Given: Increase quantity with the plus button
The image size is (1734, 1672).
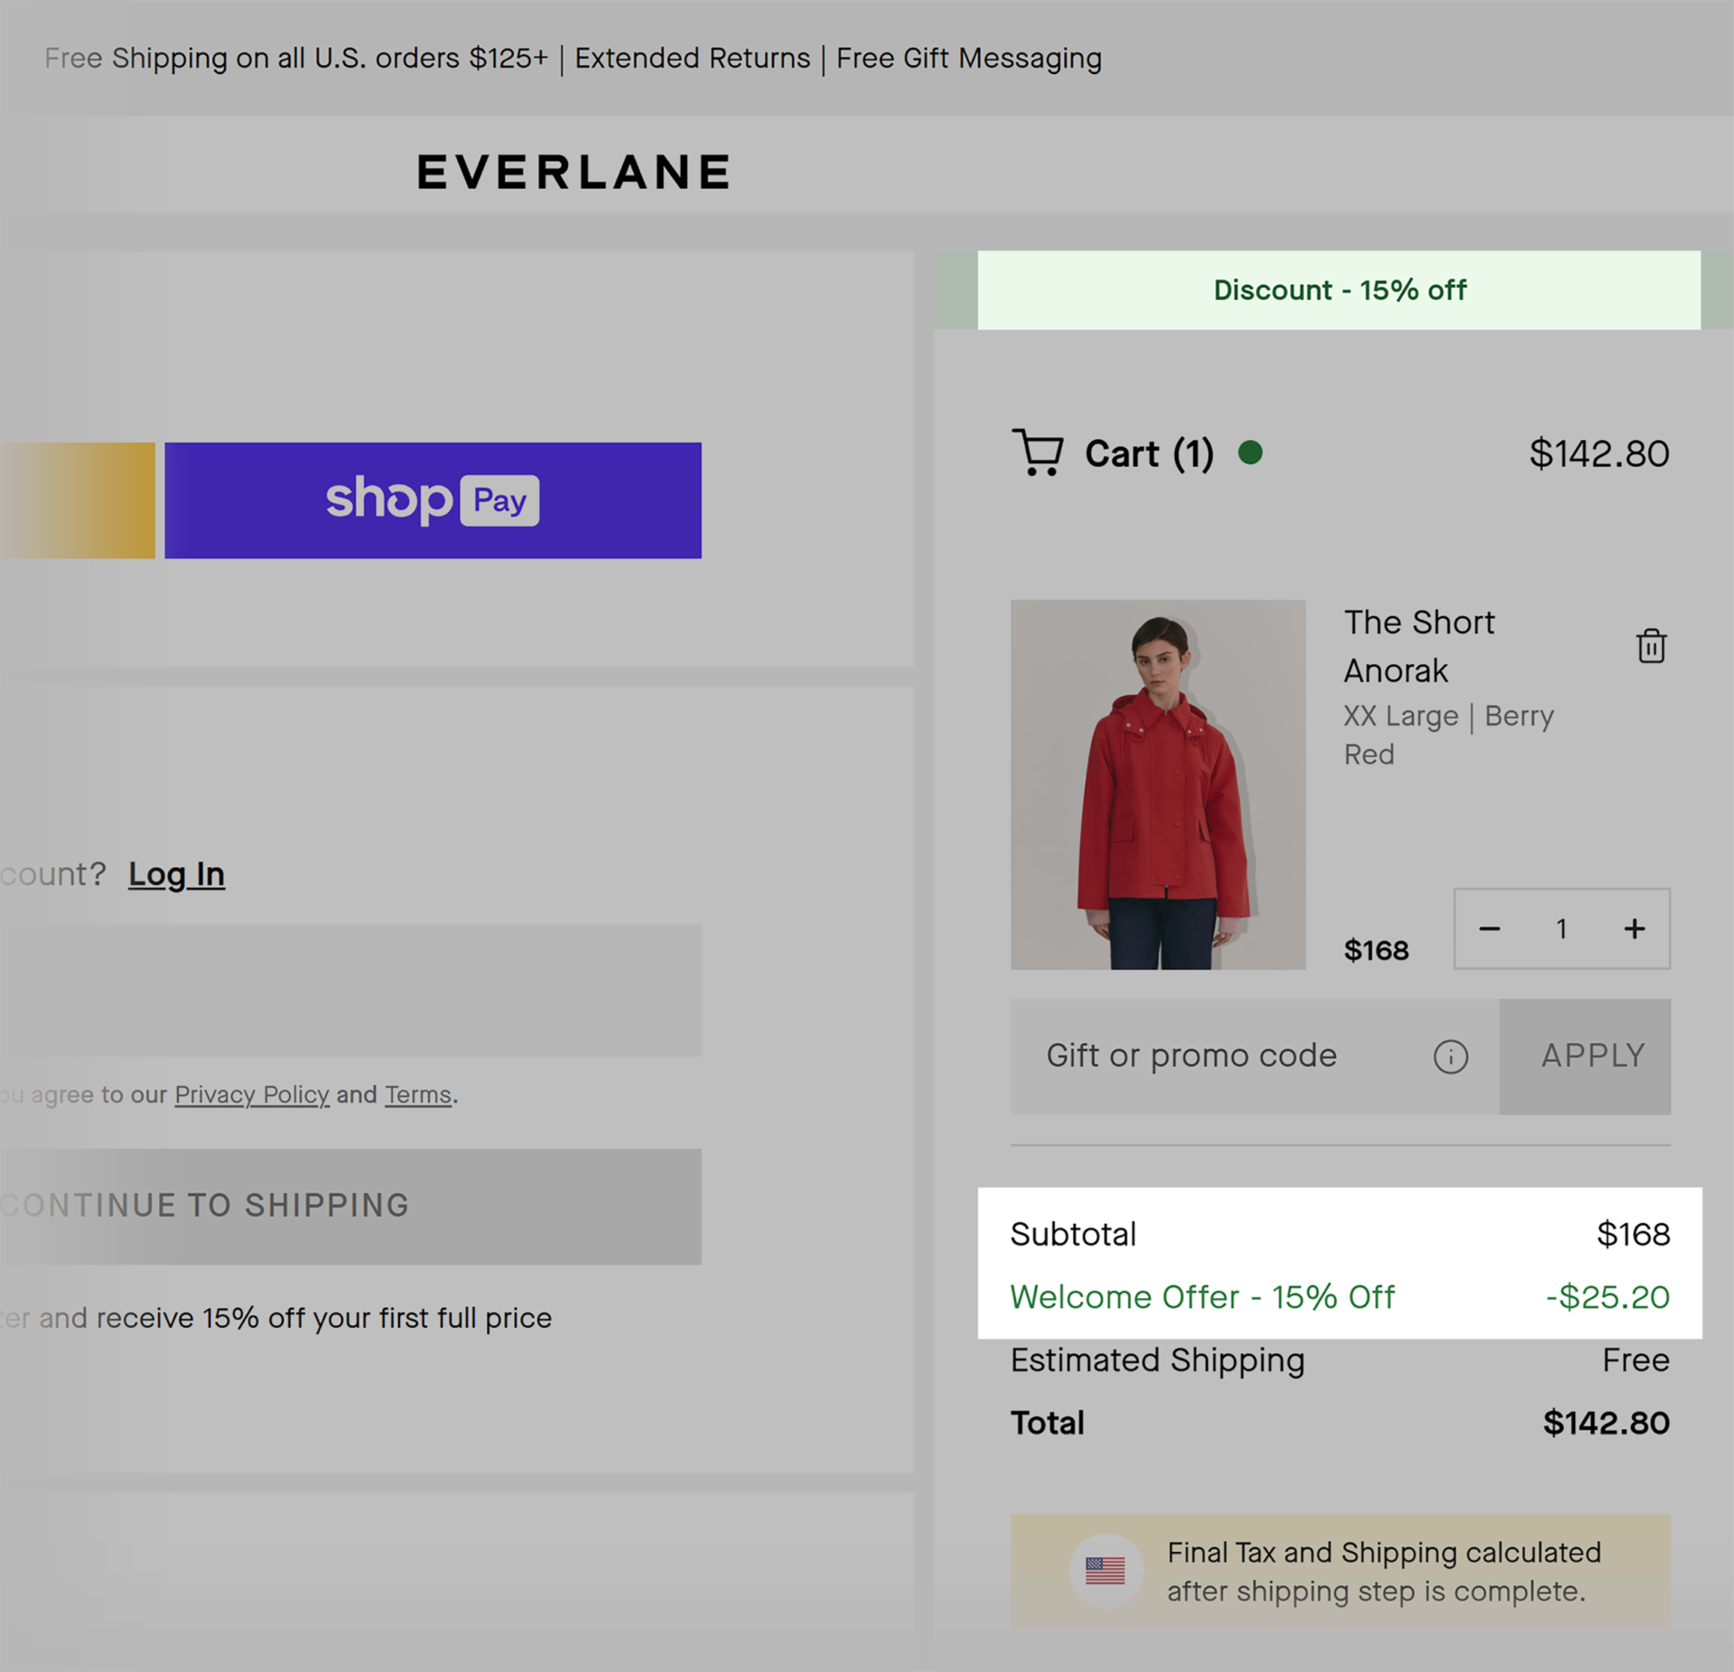Looking at the screenshot, I should 1634,929.
